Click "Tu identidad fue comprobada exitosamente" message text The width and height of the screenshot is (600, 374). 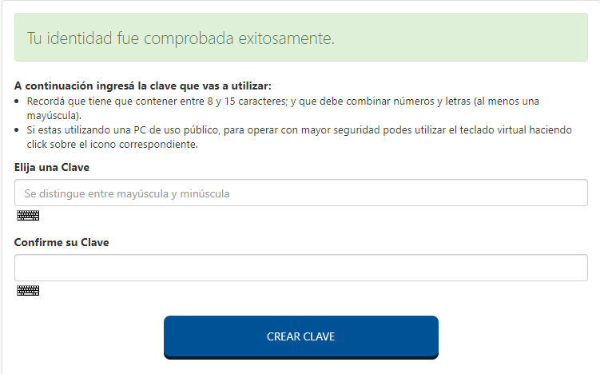click(181, 38)
